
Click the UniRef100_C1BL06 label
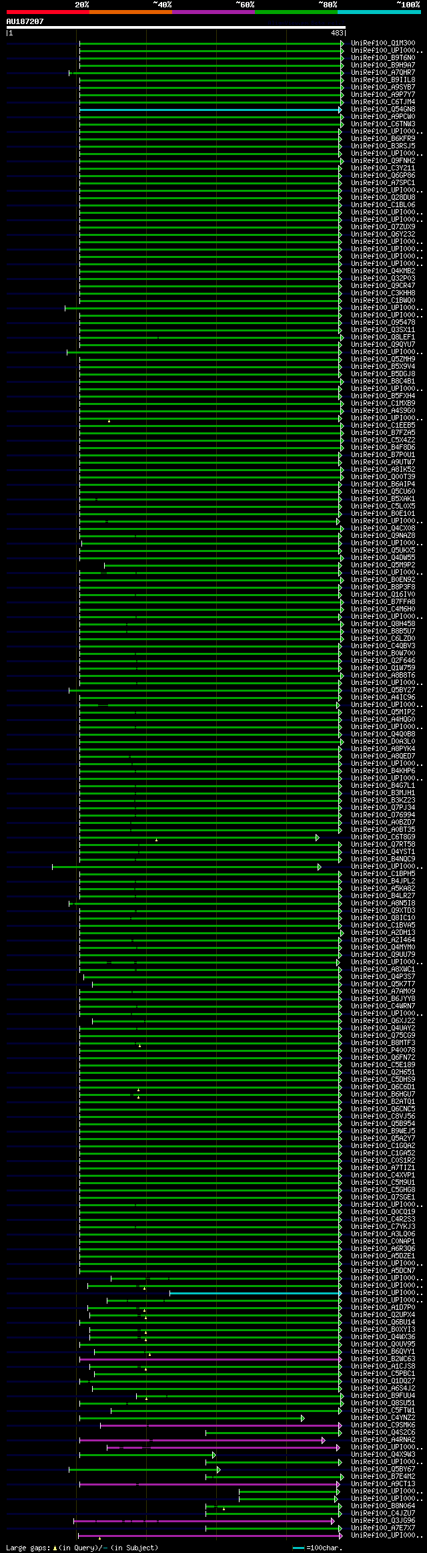[383, 205]
